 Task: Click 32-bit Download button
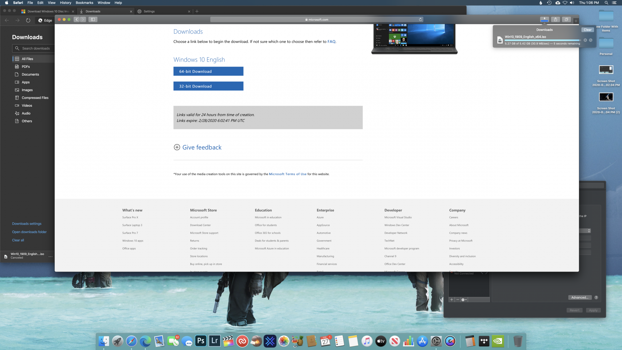click(208, 86)
